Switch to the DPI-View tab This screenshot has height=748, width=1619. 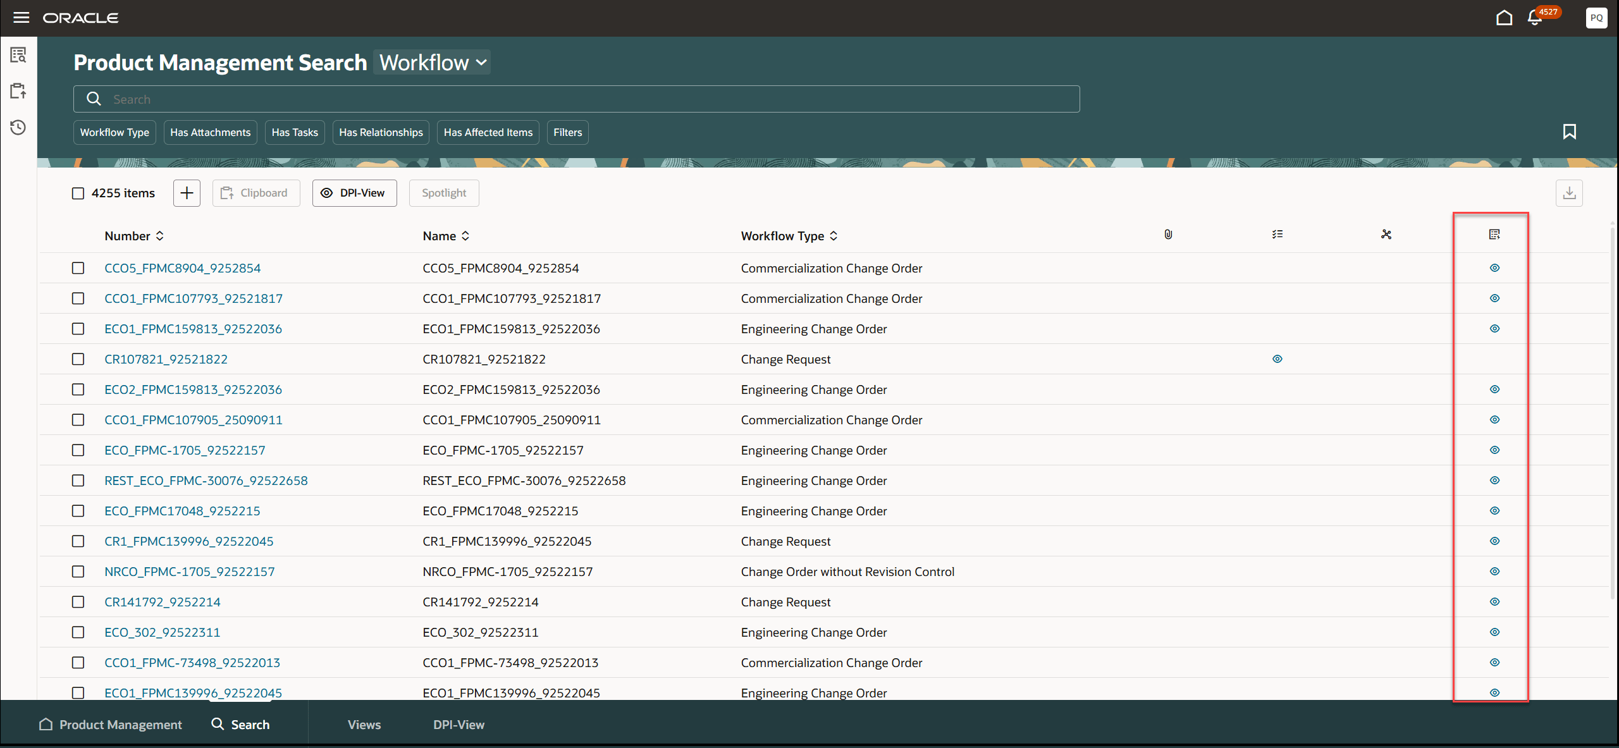[459, 724]
